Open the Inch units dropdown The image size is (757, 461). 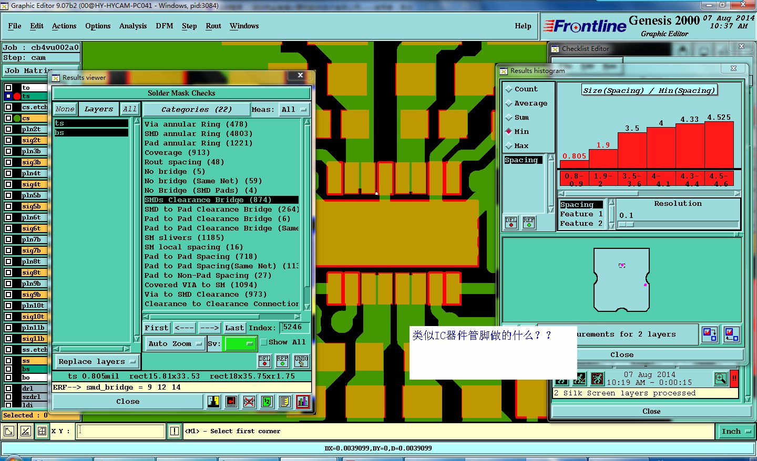coord(735,432)
